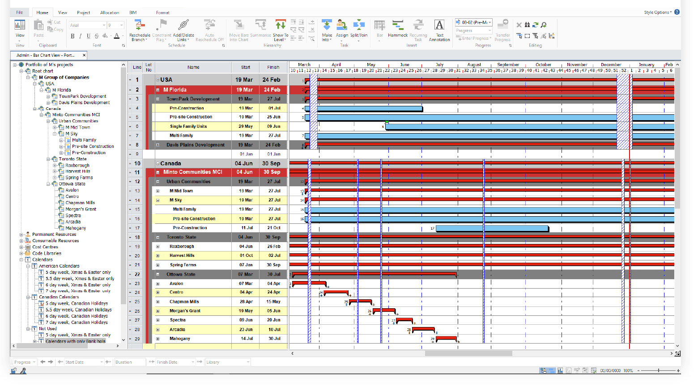This screenshot has width=698, height=390.
Task: Toggle underline formatting
Action: pyautogui.click(x=88, y=36)
